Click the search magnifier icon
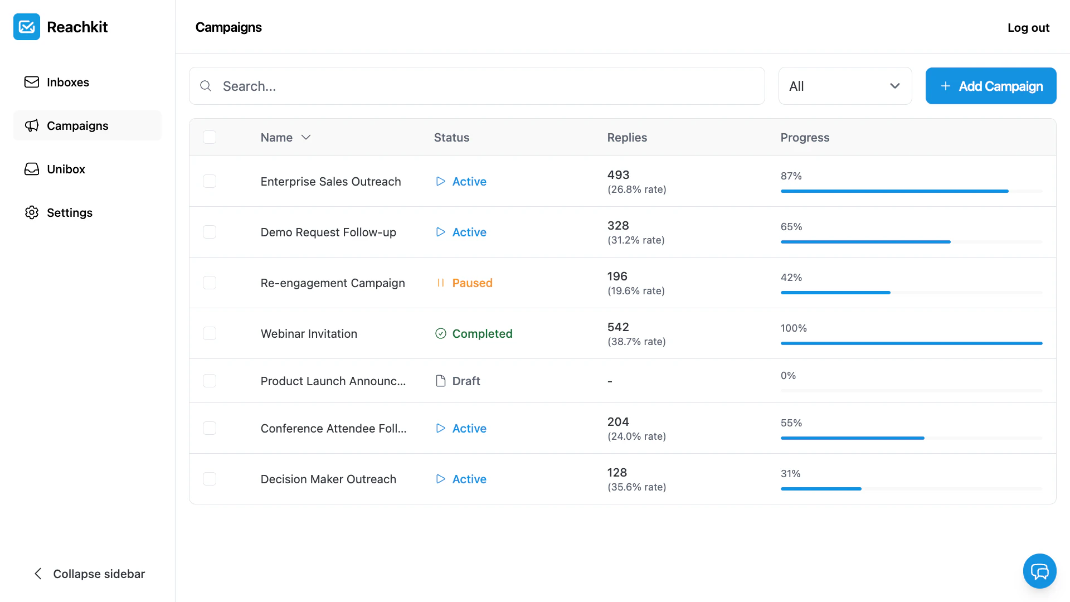The width and height of the screenshot is (1070, 602). pyautogui.click(x=206, y=86)
